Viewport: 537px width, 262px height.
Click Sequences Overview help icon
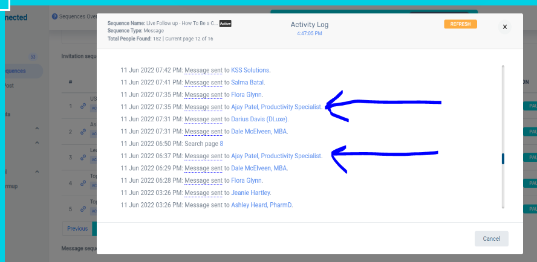pos(54,16)
